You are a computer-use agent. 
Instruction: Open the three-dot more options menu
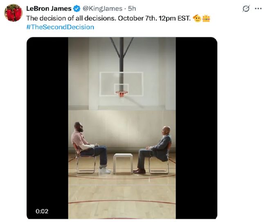point(258,9)
